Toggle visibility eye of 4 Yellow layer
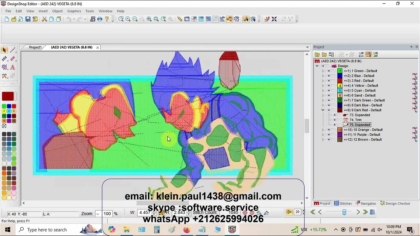The width and height of the screenshot is (420, 236). coord(329,86)
